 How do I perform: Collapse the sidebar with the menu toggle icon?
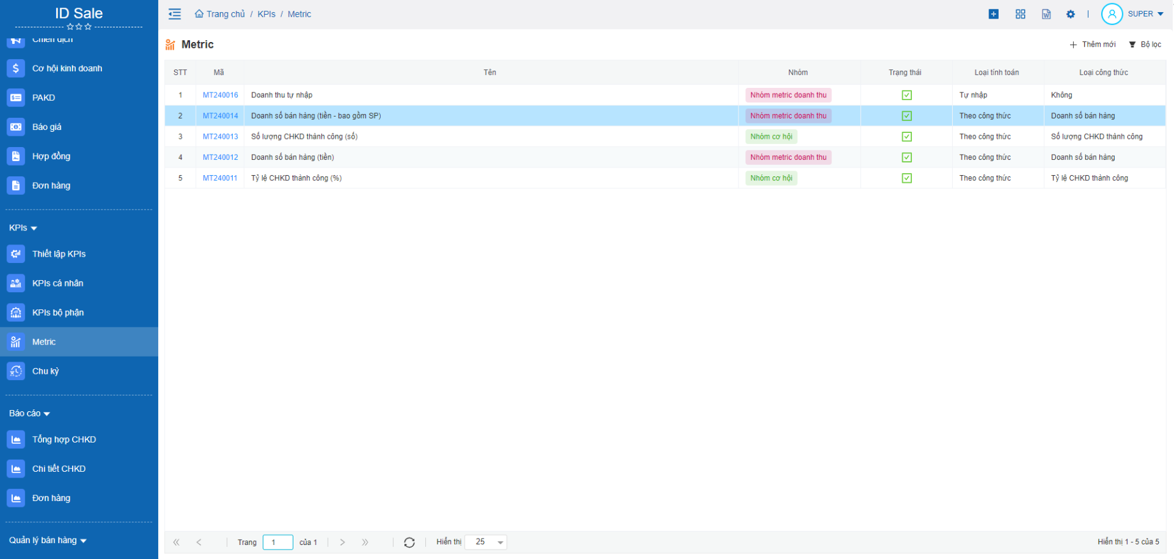[x=175, y=14]
